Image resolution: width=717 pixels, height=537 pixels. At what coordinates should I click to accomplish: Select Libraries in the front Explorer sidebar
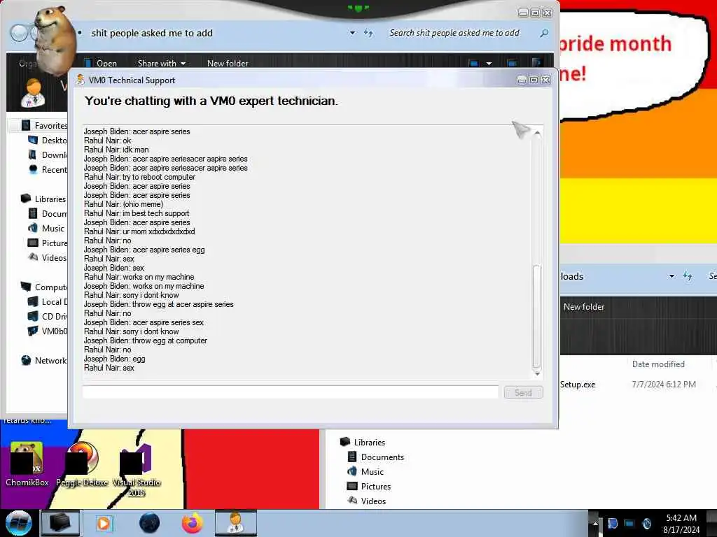click(x=44, y=199)
